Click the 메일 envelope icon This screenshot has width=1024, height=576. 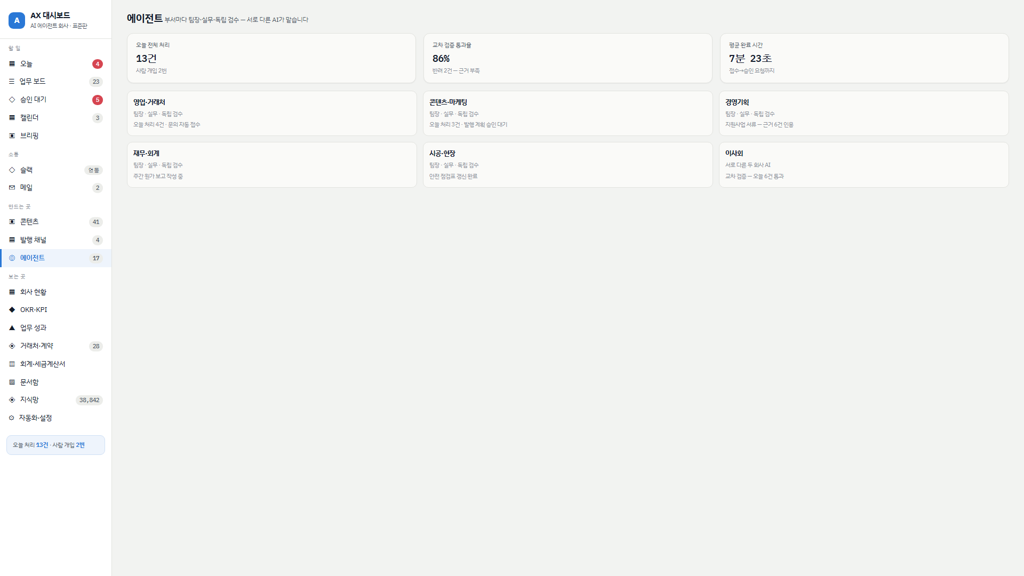pyautogui.click(x=12, y=188)
